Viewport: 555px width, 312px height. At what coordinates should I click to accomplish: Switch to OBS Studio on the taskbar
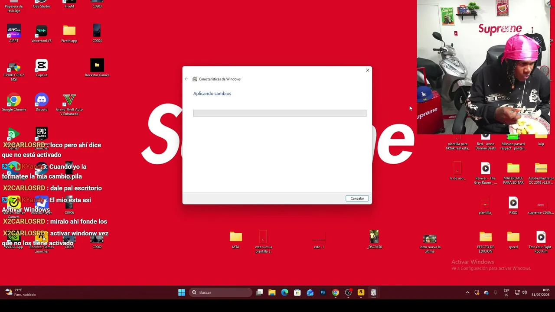pos(348,292)
